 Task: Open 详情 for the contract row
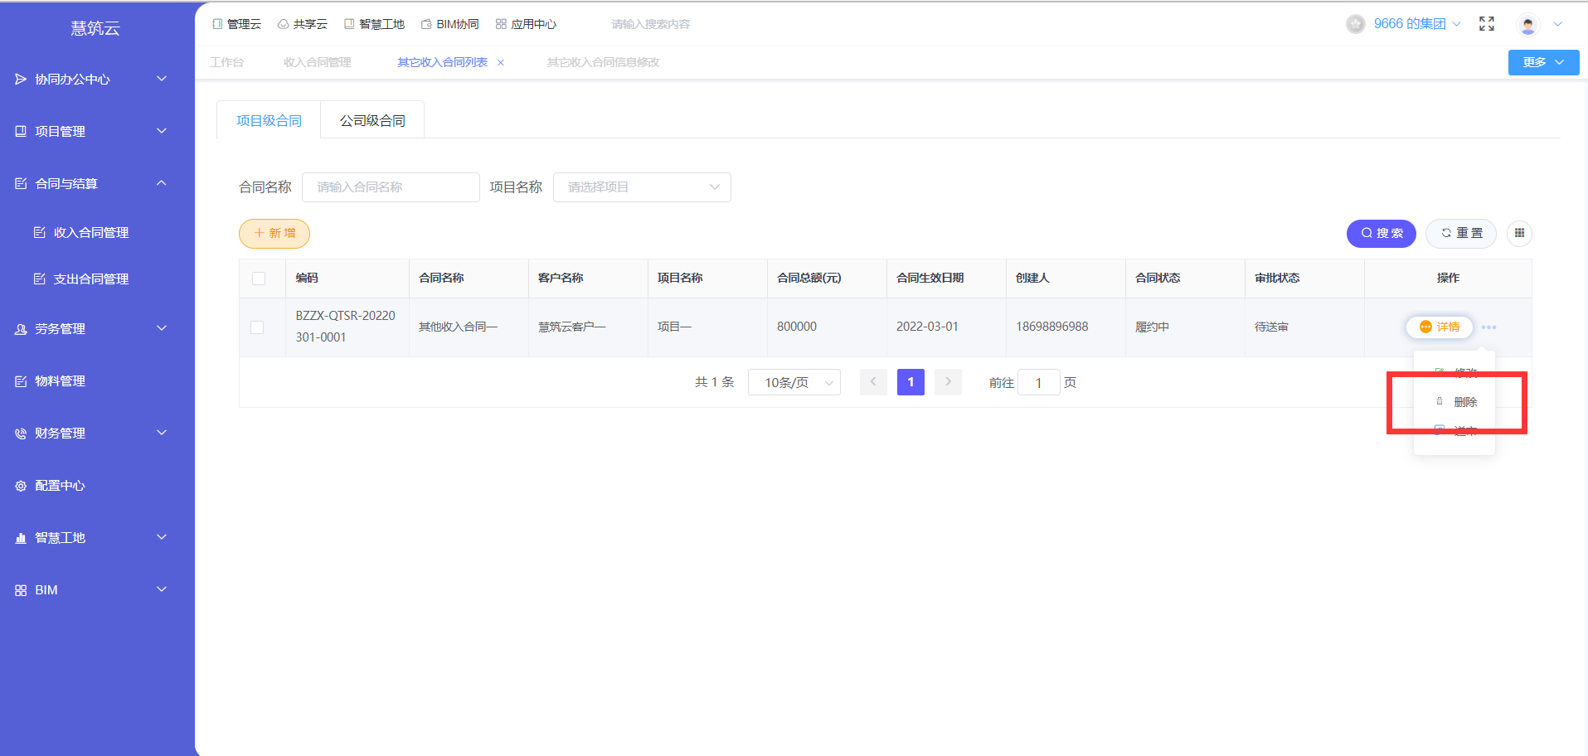1440,327
